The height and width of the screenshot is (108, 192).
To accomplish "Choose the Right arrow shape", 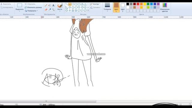I will pyautogui.click(x=79, y=7).
